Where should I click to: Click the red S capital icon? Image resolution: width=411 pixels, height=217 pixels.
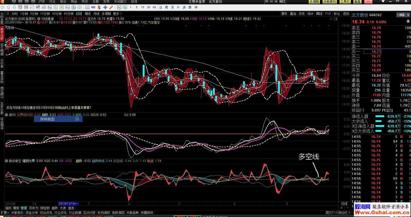click(x=99, y=7)
